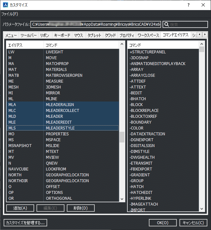Switch to the ワークスペース tab
This screenshot has height=230, width=211.
[148, 35]
